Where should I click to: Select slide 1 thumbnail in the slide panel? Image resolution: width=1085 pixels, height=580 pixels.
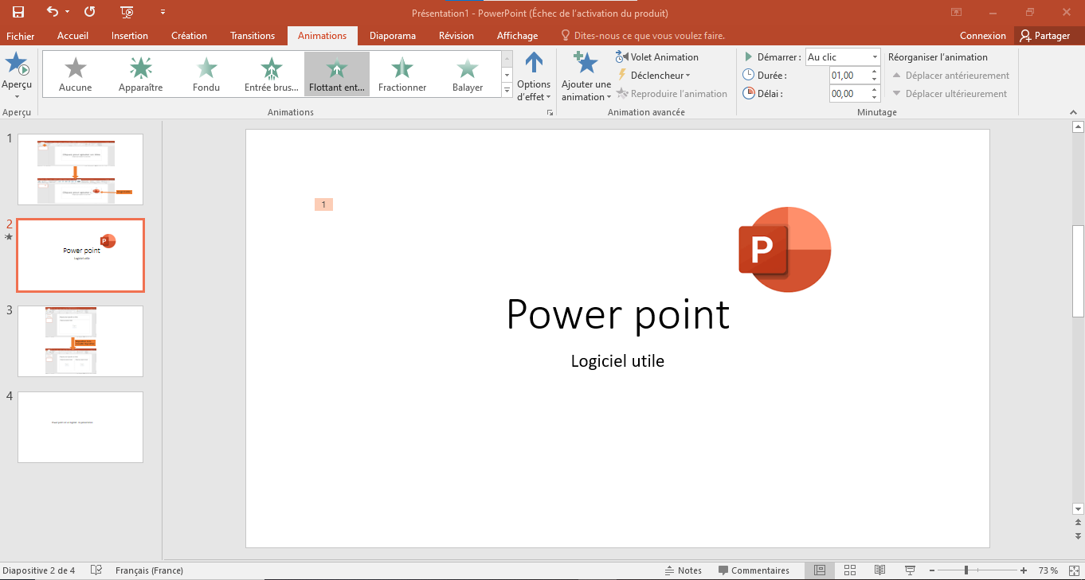click(x=80, y=169)
